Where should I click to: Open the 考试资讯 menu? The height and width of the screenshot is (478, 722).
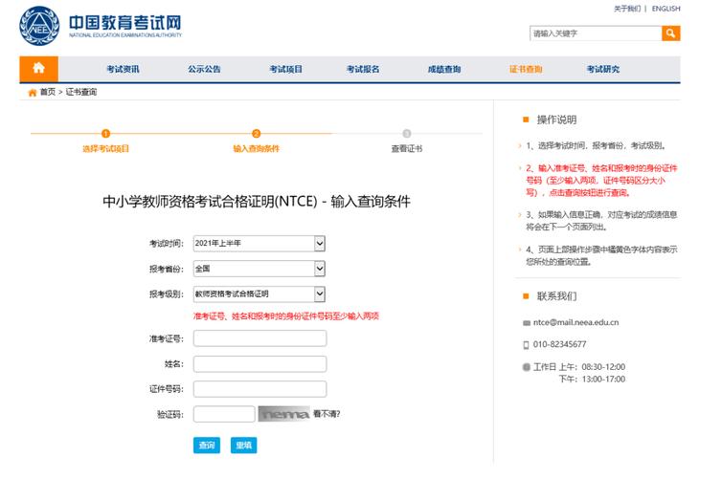[x=123, y=69]
